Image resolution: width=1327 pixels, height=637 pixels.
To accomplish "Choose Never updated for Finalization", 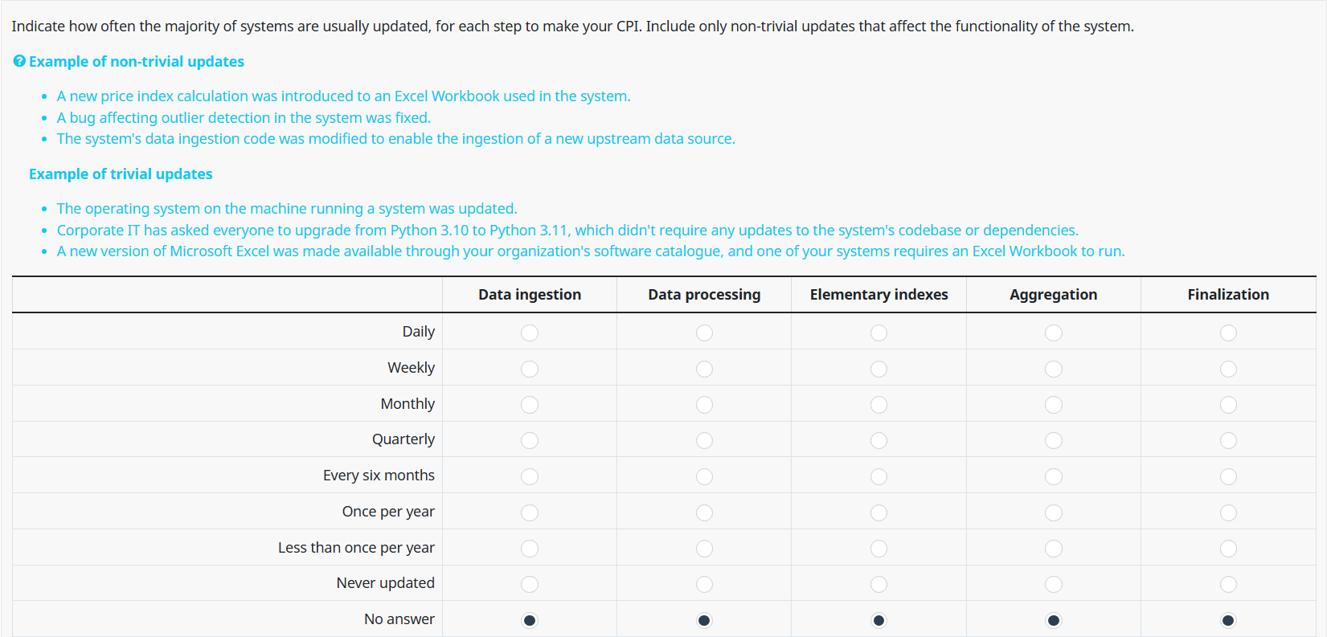I will point(1228,584).
